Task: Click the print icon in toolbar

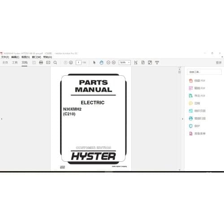Action: tap(41, 62)
